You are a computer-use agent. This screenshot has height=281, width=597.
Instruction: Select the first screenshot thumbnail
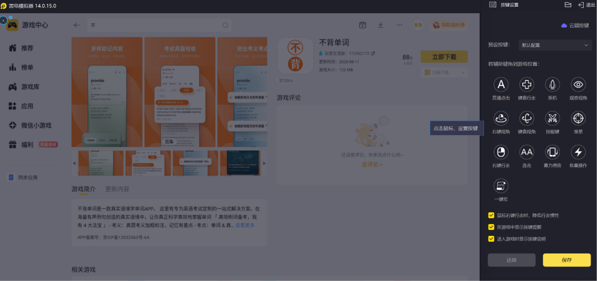[101, 163]
